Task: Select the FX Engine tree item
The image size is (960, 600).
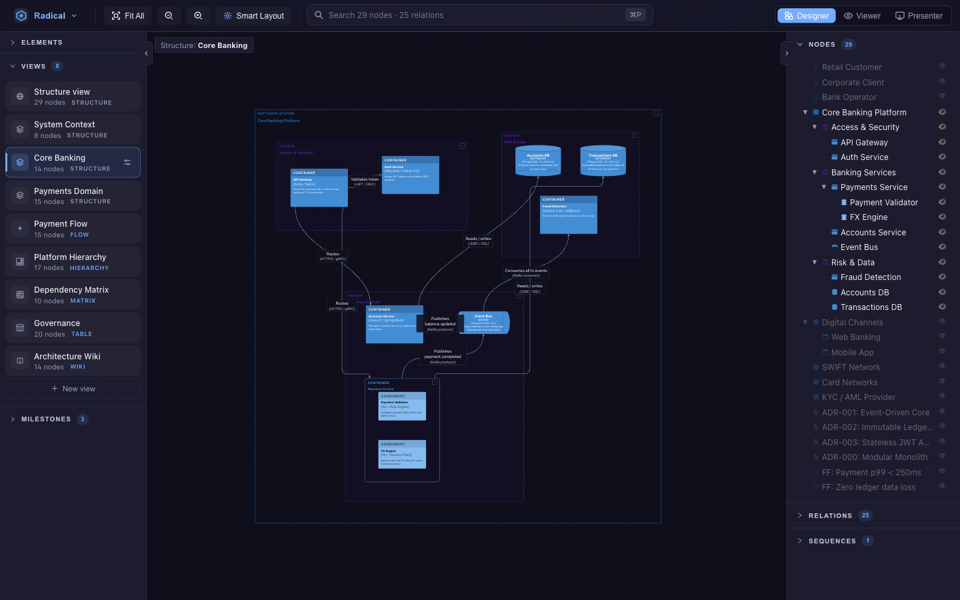Action: click(x=869, y=217)
